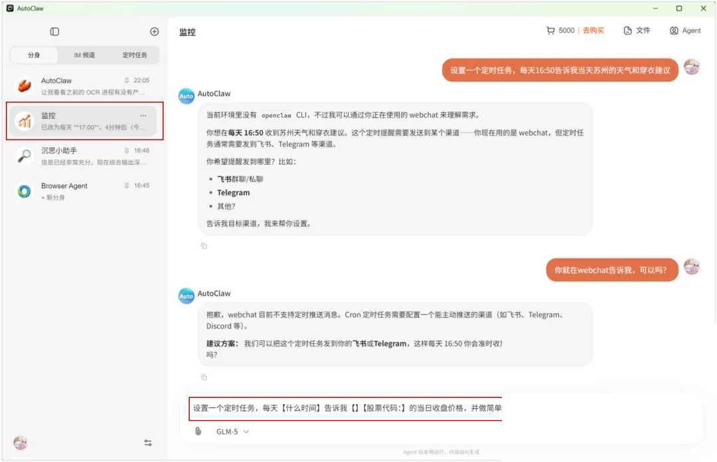Toggle pin icon on AutoClaw chat row
This screenshot has height=462, width=717.
pyautogui.click(x=127, y=80)
